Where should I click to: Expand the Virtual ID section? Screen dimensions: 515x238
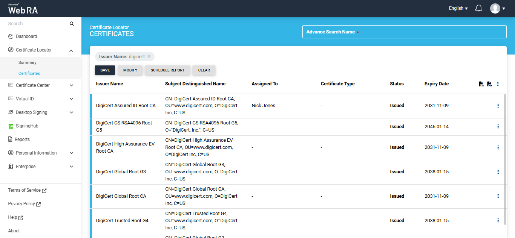tap(72, 99)
